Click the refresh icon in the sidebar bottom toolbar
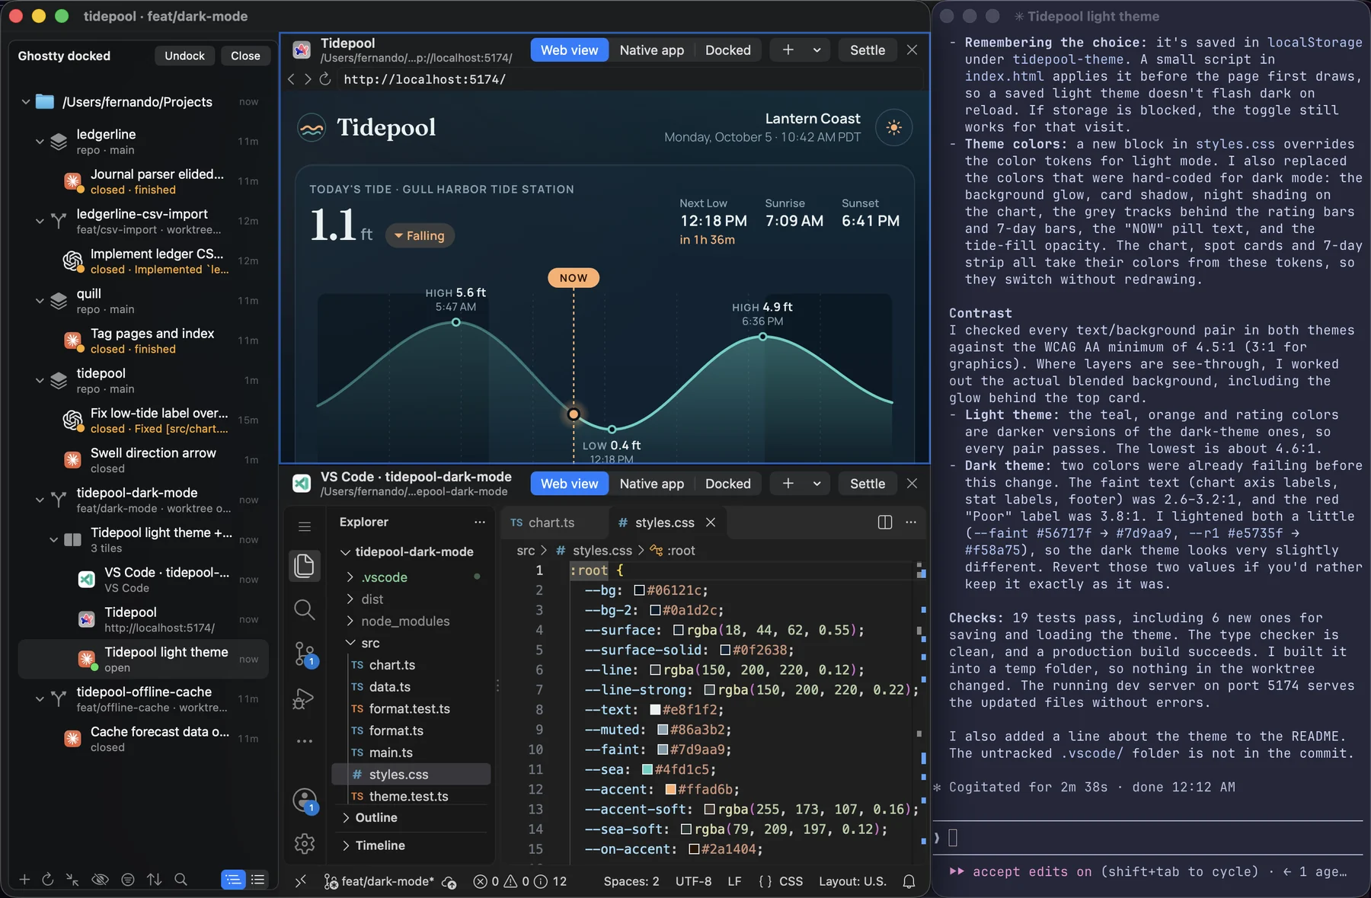1371x898 pixels. pos(47,880)
